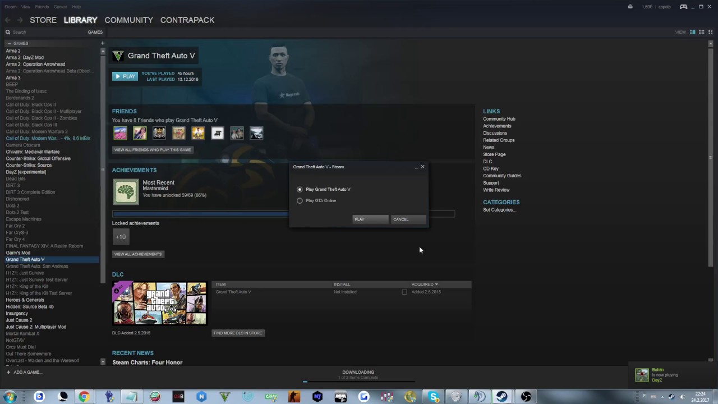This screenshot has width=718, height=404.
Task: Open Steam Charts: Four Honor news
Action: point(148,362)
